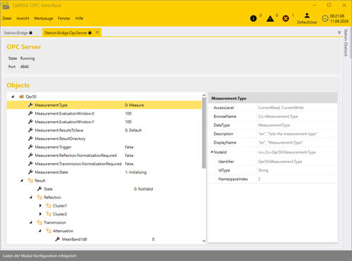This screenshot has width=352, height=261.
Task: Open the Station side panel tab
Action: [x=346, y=43]
